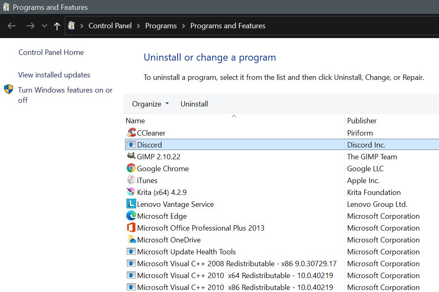The image size is (439, 292).
Task: Select the CCleaner entry name
Action: pos(151,133)
